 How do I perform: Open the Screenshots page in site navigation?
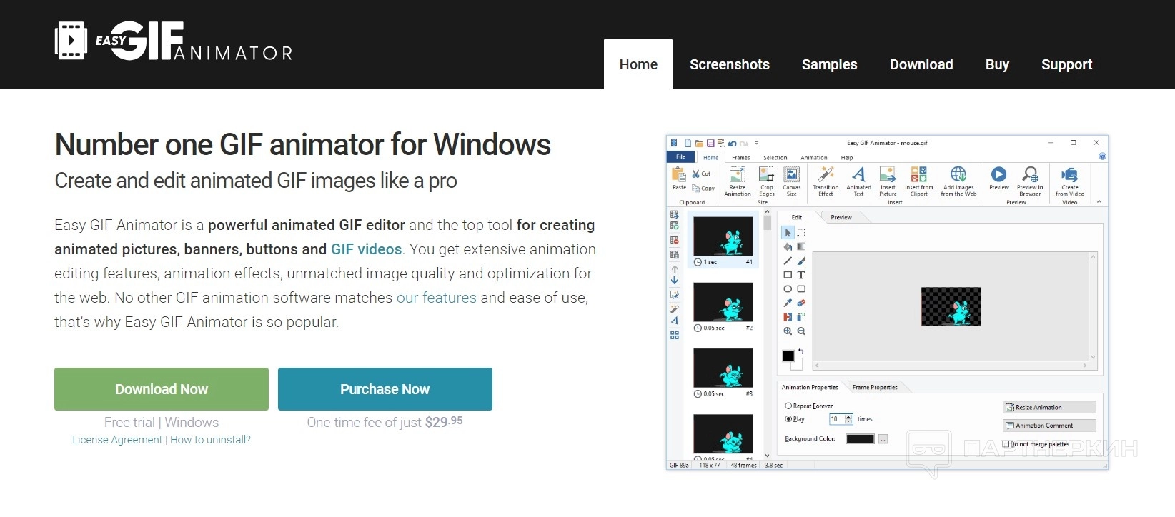click(730, 64)
